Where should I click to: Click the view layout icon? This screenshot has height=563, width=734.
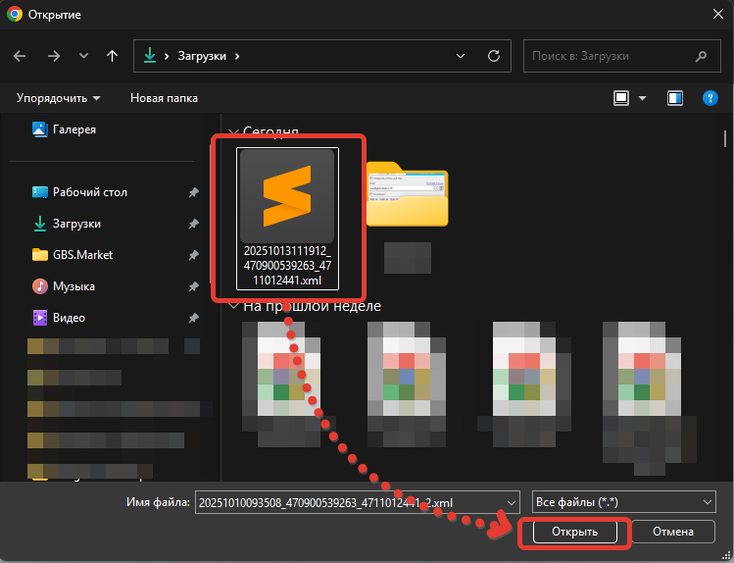620,98
